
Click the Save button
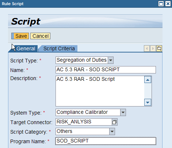click(x=20, y=36)
